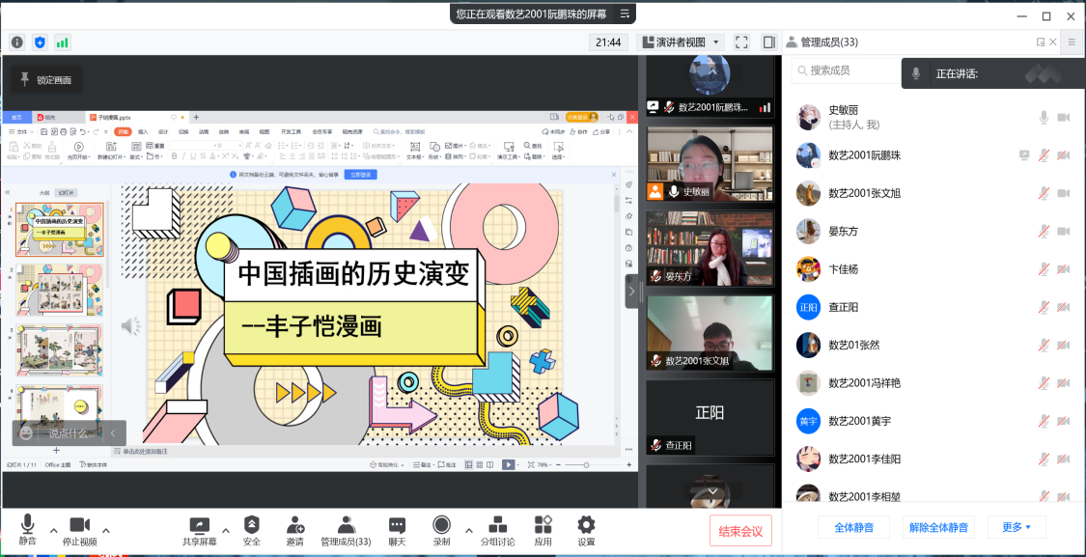Start sharing with 共享屏幕
This screenshot has width=1086, height=557.
click(x=200, y=531)
